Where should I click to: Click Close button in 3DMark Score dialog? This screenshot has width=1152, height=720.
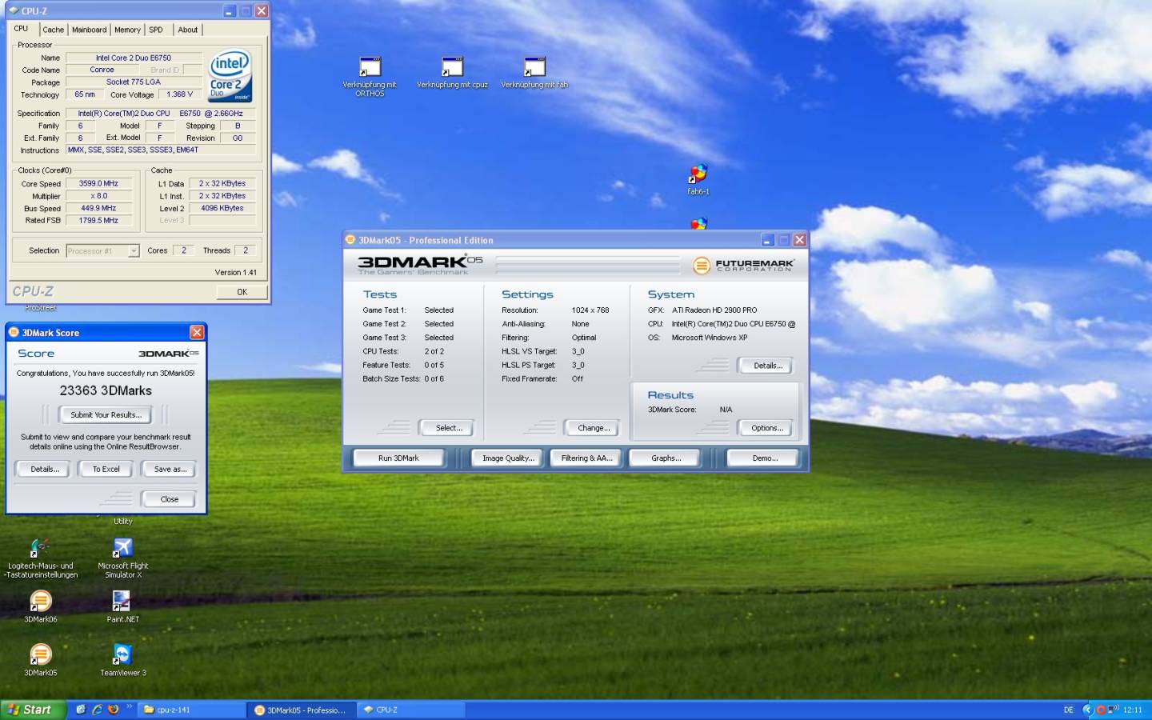coord(170,498)
